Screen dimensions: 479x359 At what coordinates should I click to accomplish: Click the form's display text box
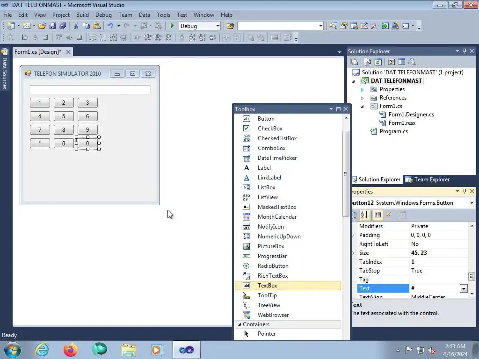(90, 89)
